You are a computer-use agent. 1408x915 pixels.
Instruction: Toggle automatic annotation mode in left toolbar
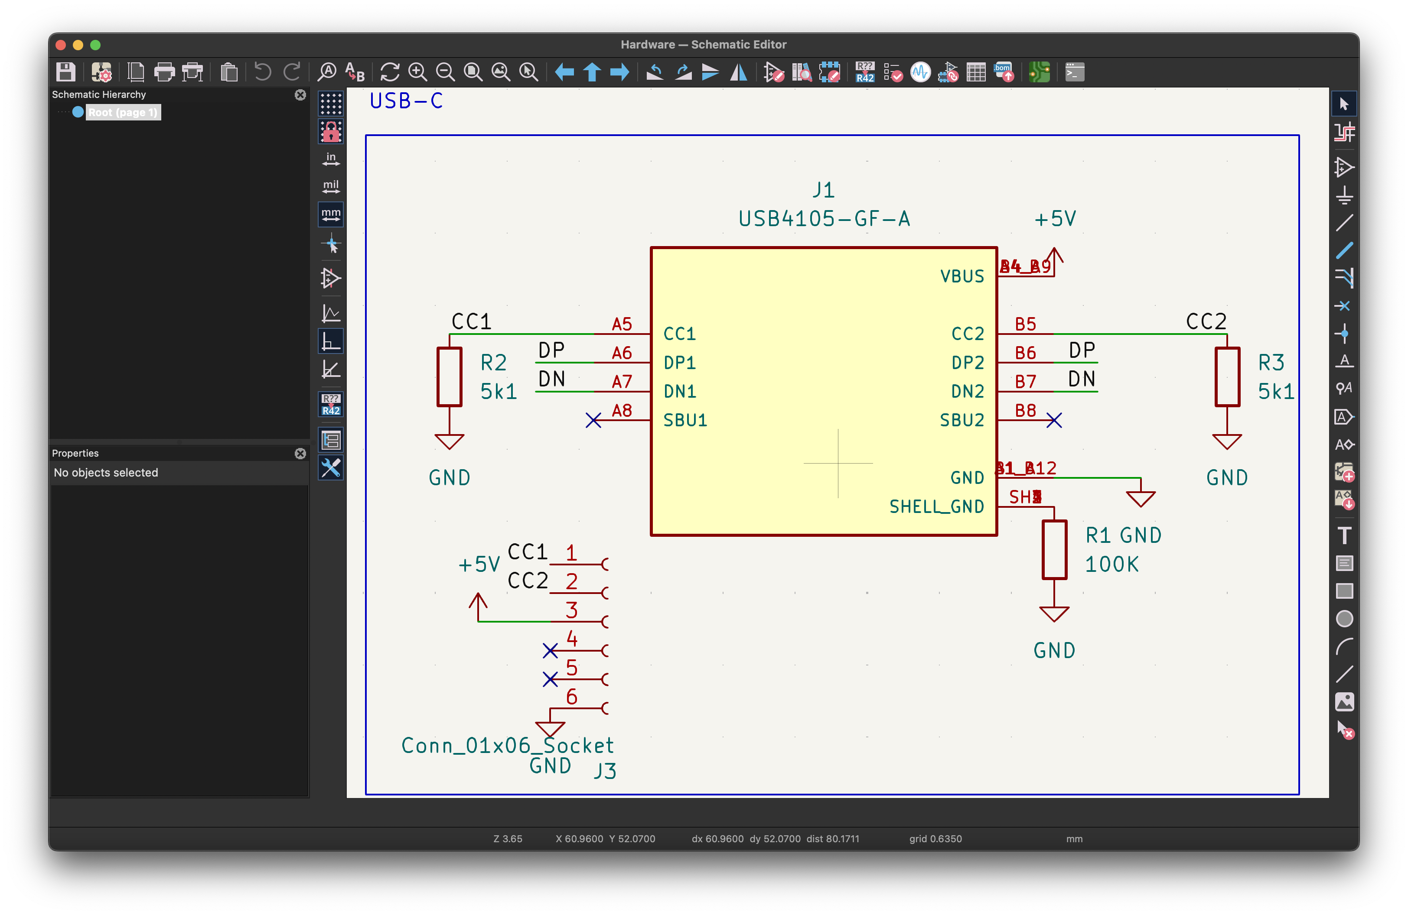(x=331, y=404)
